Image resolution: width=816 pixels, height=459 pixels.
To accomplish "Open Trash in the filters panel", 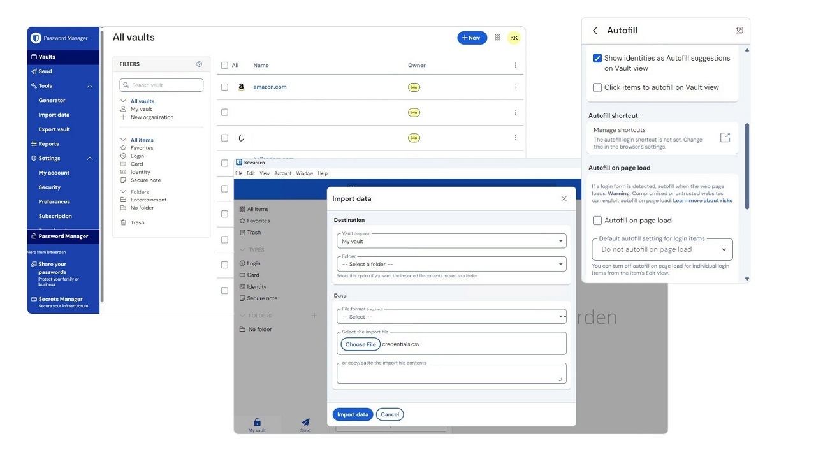I will click(x=137, y=222).
